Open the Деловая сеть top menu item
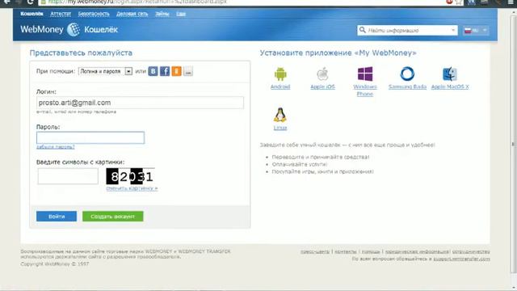Screen dimensions: 517x291 click(132, 14)
